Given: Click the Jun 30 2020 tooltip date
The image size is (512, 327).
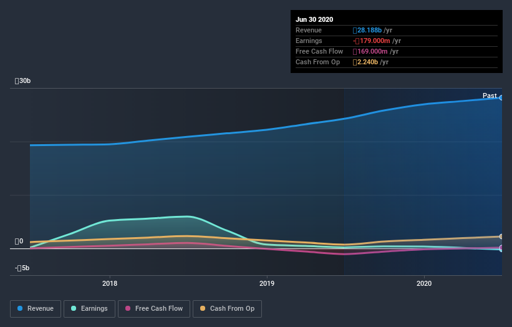Looking at the screenshot, I should (x=314, y=19).
